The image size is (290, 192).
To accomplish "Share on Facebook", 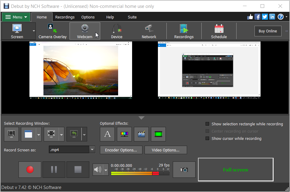I will tap(258, 17).
